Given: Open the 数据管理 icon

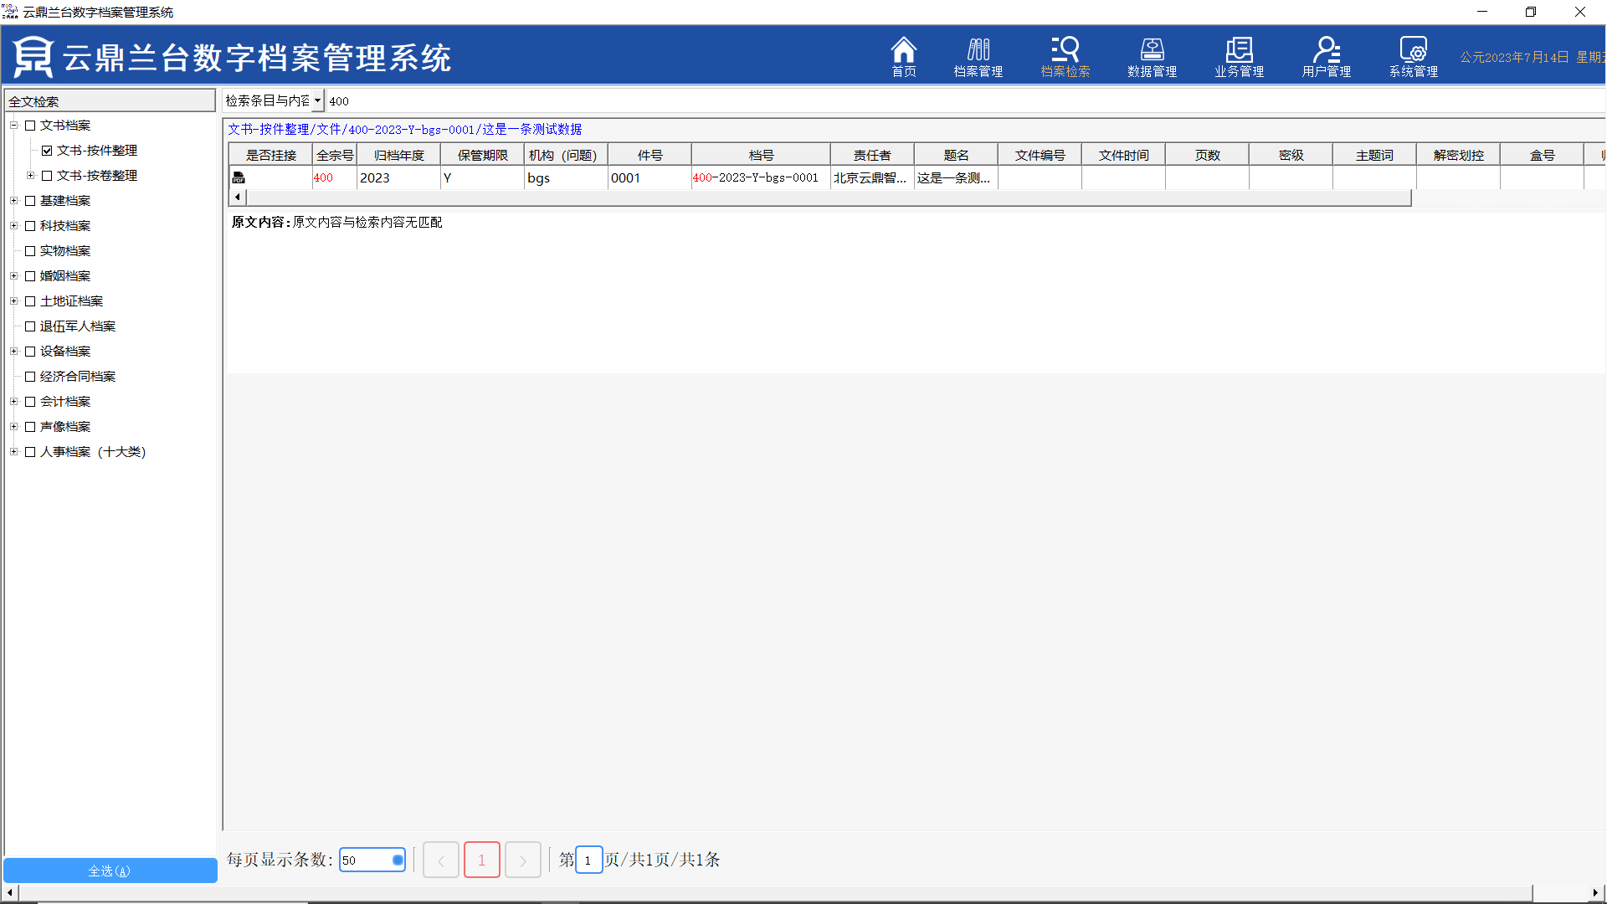Looking at the screenshot, I should pos(1152,57).
